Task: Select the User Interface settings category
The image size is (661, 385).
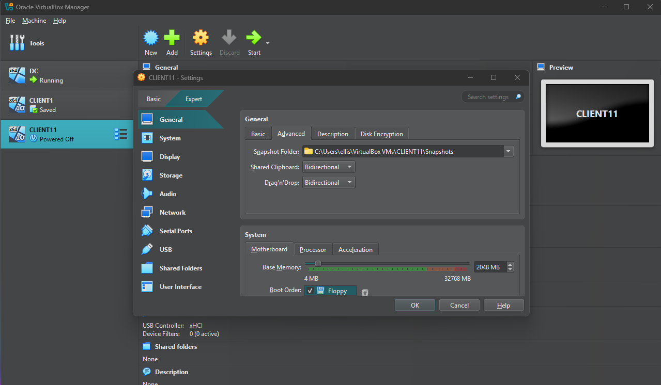Action: (180, 286)
